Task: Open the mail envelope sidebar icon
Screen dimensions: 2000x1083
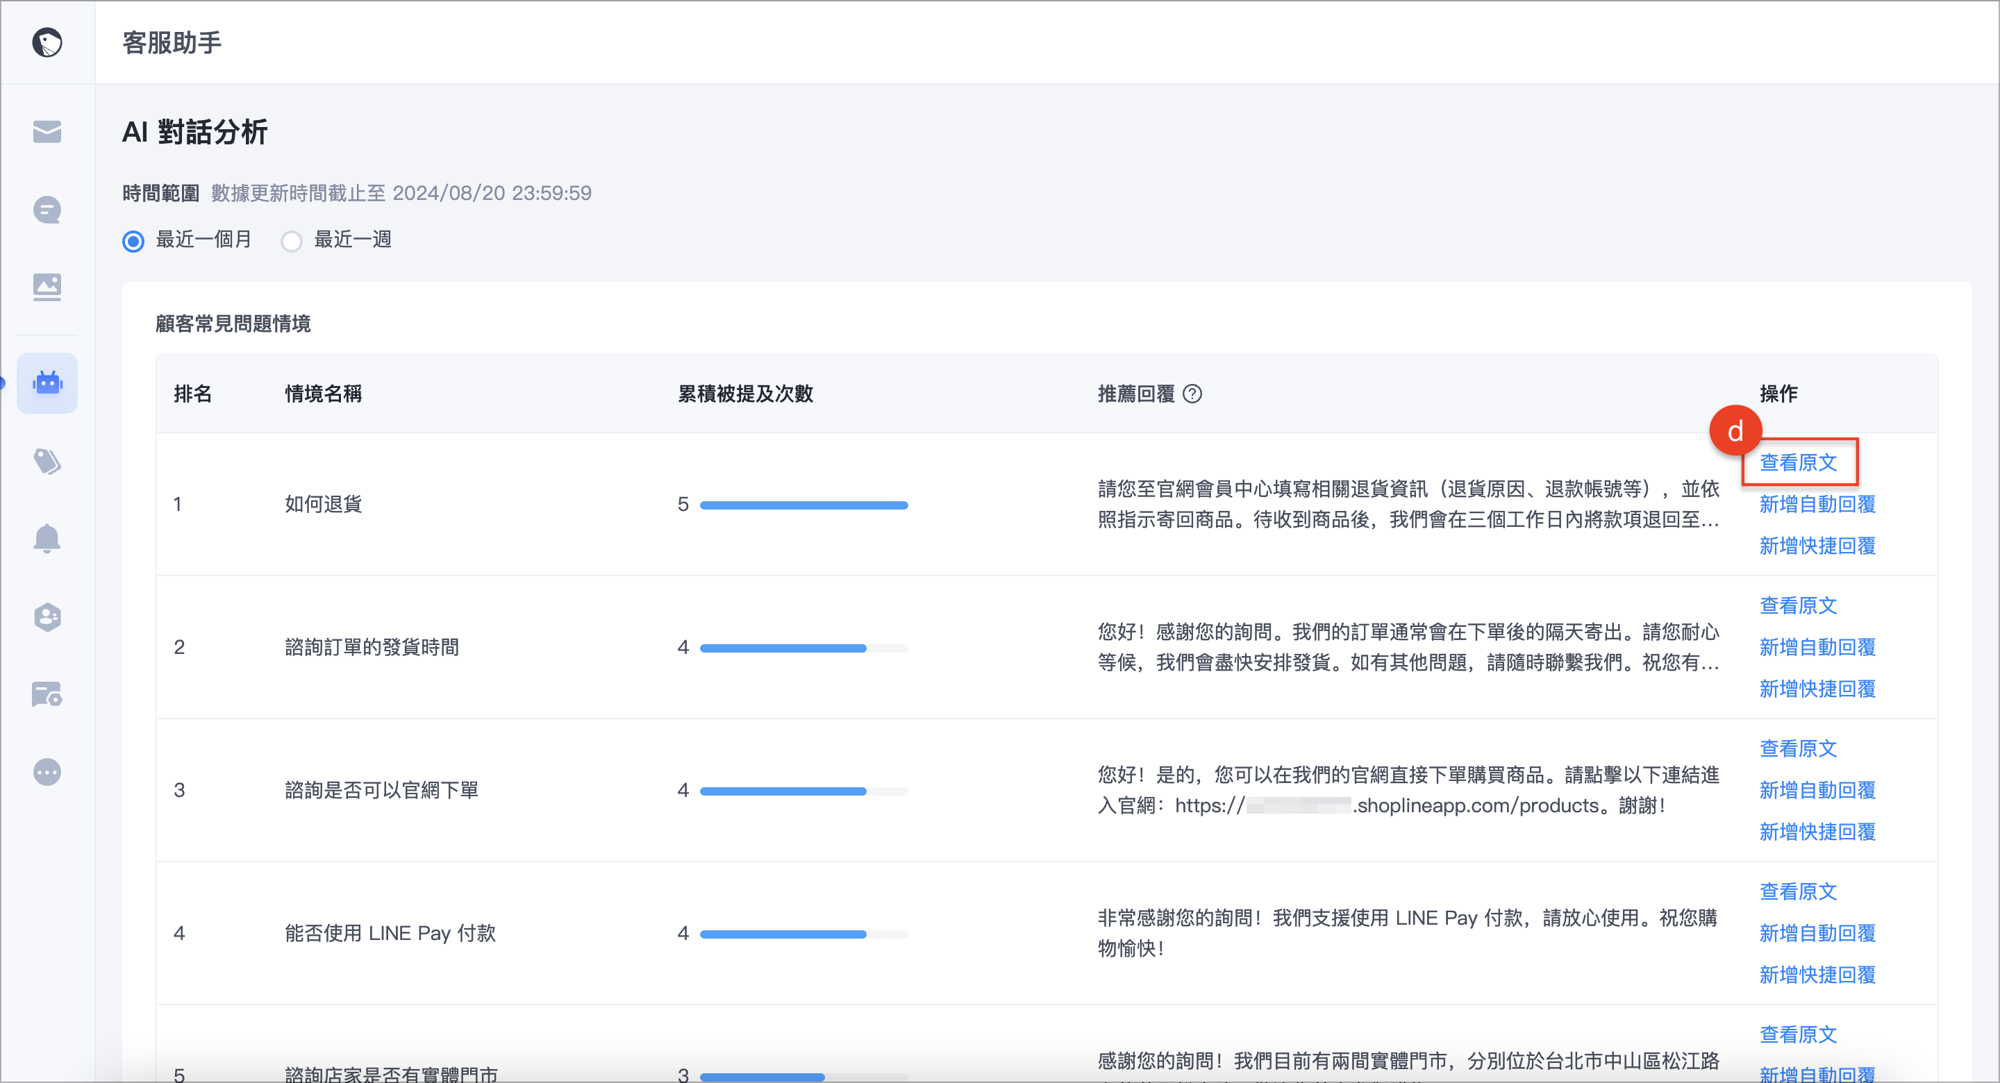Action: point(47,132)
